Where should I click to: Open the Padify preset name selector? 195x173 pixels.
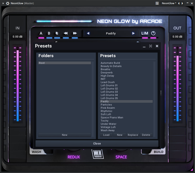pyautogui.click(x=111, y=34)
